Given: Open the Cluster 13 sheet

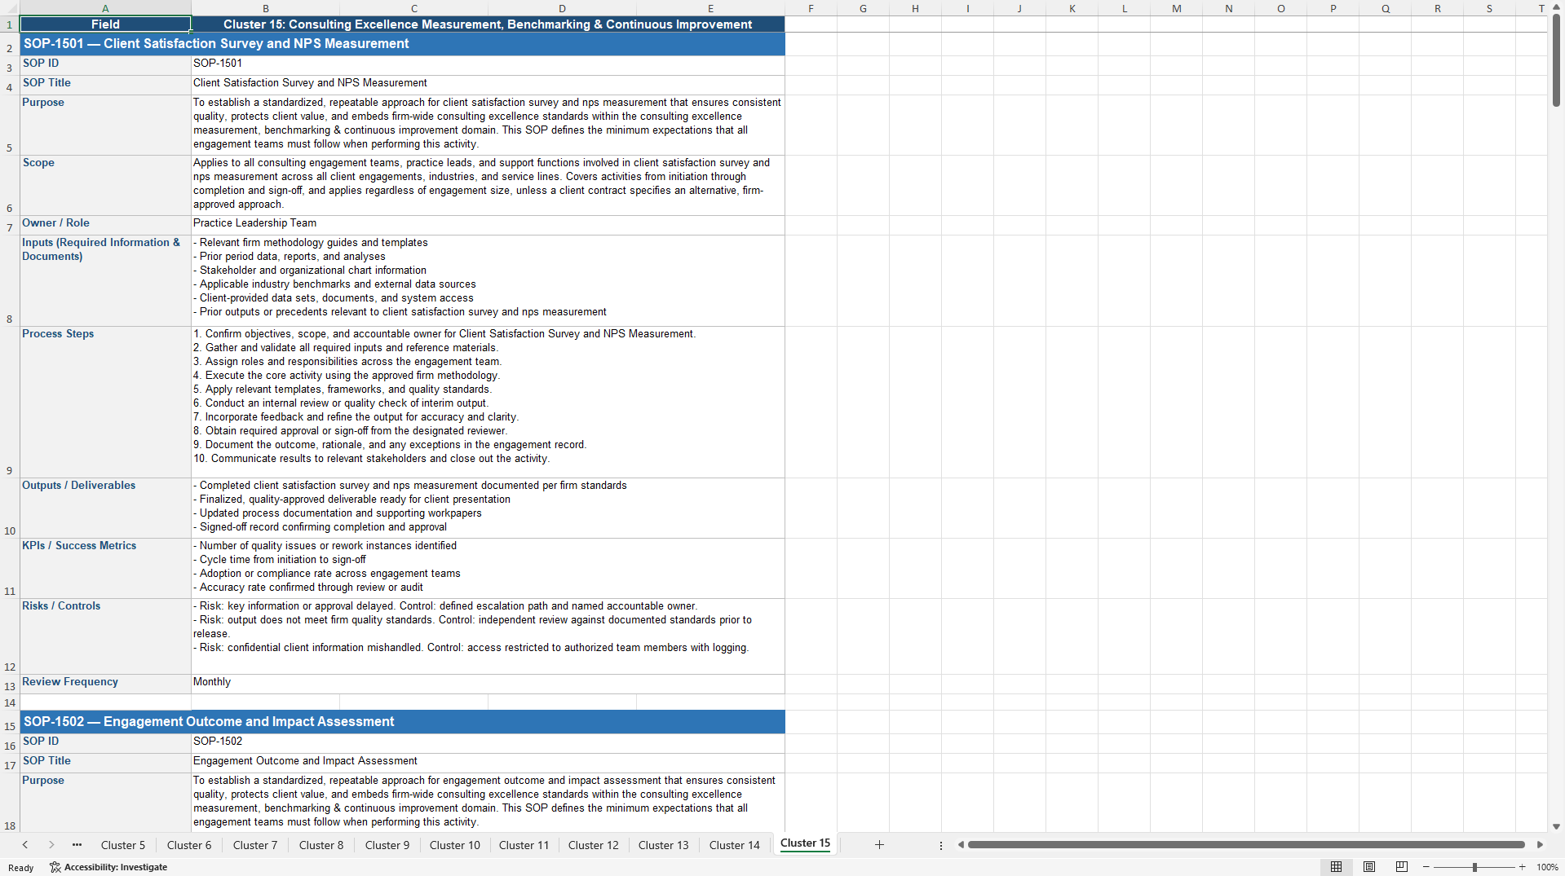Looking at the screenshot, I should click(x=664, y=845).
